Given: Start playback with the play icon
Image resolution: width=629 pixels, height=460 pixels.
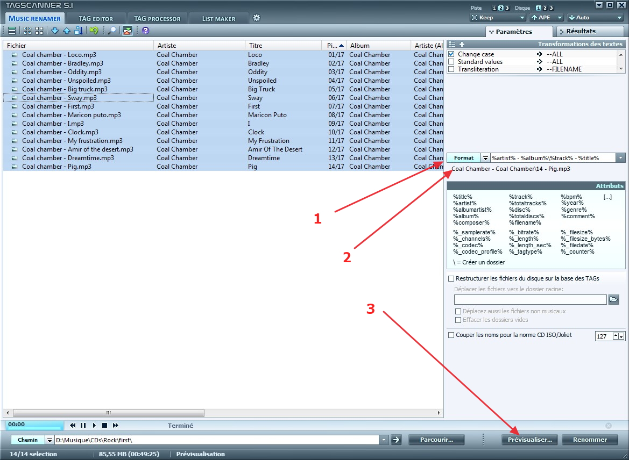Looking at the screenshot, I should click(94, 425).
